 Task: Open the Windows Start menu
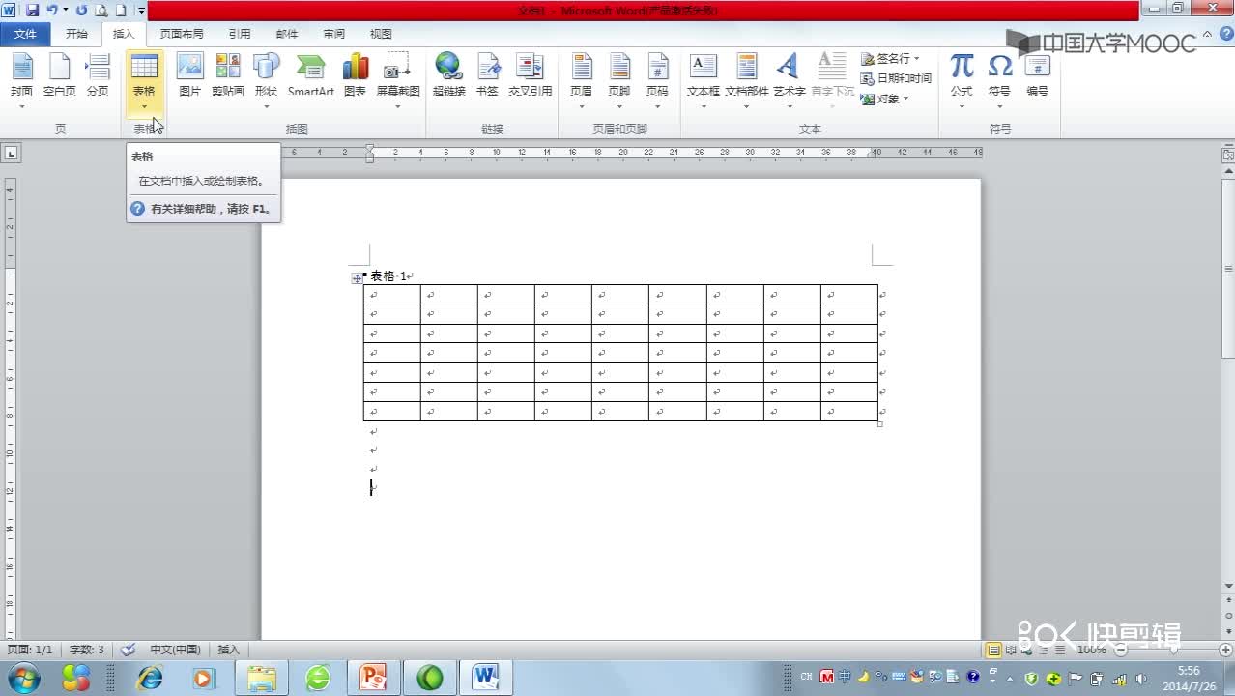(23, 678)
